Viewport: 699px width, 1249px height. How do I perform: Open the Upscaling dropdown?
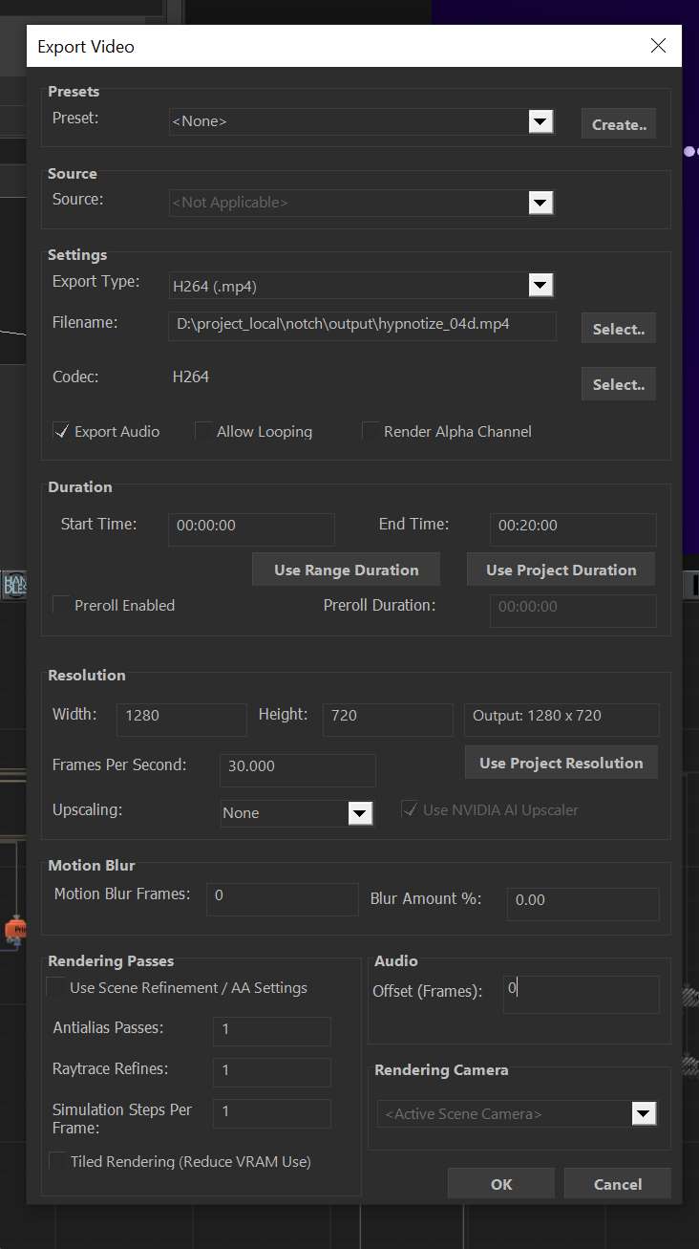coord(360,813)
